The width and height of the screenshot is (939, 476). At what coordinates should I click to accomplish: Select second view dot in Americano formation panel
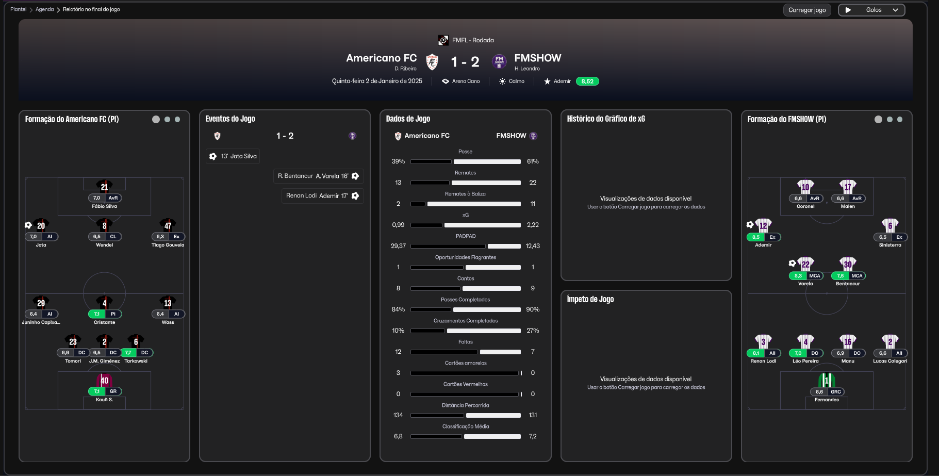coord(167,120)
